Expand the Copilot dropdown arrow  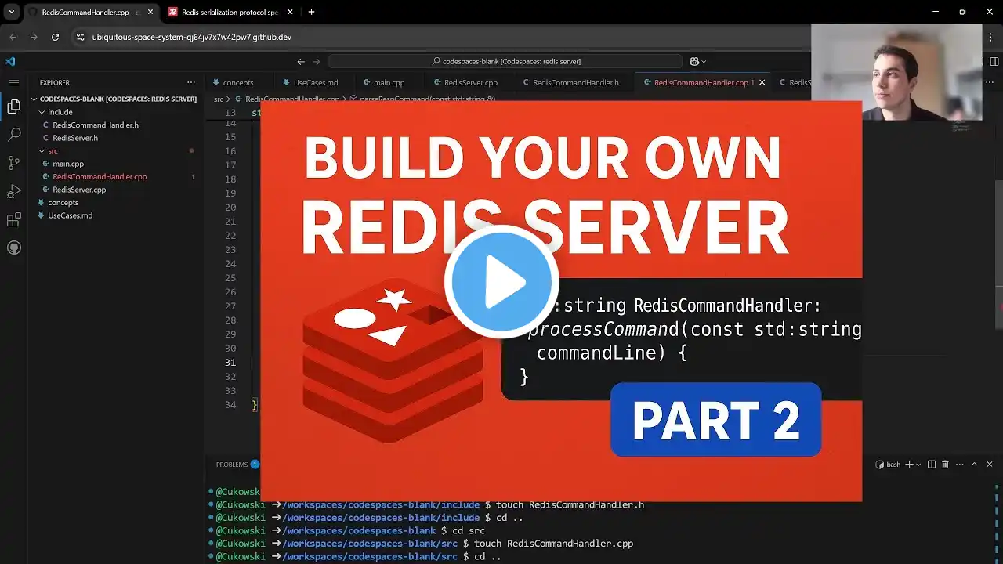[x=704, y=61]
